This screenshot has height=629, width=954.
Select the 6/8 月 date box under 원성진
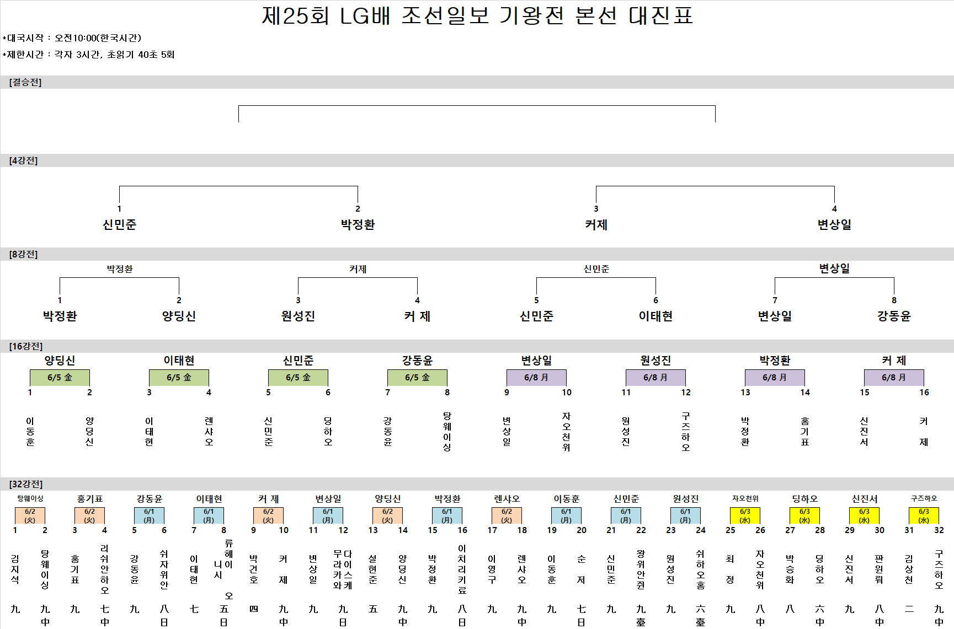coord(655,378)
